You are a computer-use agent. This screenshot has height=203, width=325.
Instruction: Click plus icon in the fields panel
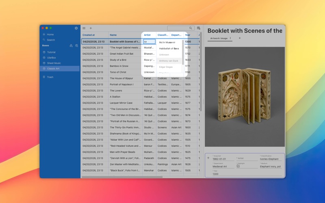point(208,158)
